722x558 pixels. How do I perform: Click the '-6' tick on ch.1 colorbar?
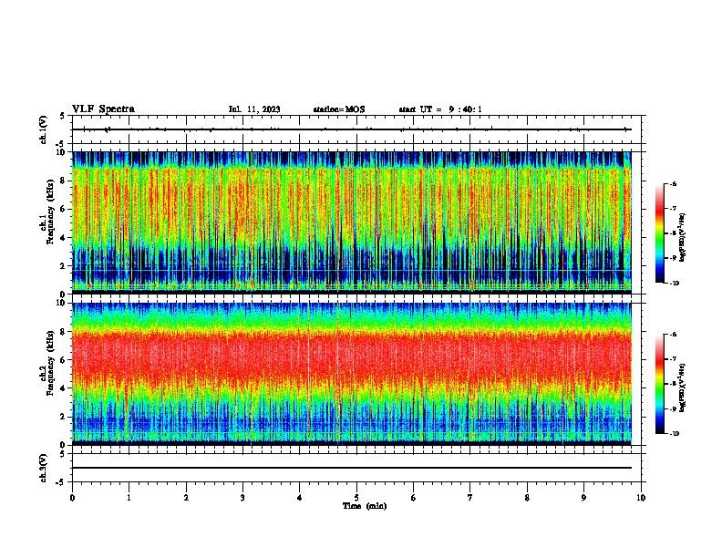(x=673, y=183)
